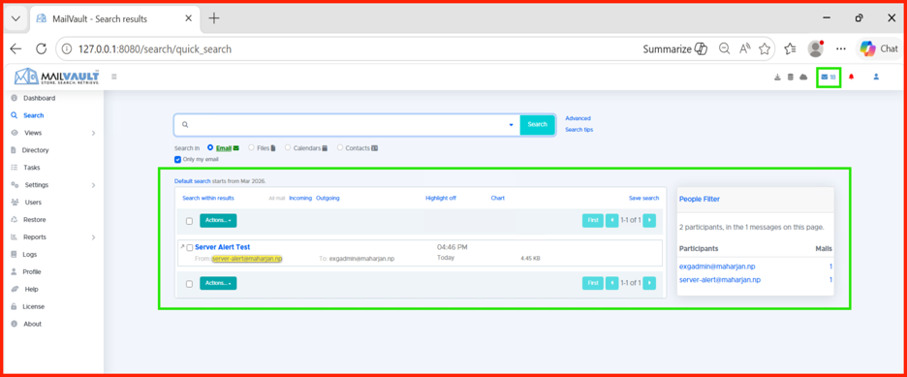Open the Actions dropdown below the results
The image size is (907, 377).
[x=218, y=283]
